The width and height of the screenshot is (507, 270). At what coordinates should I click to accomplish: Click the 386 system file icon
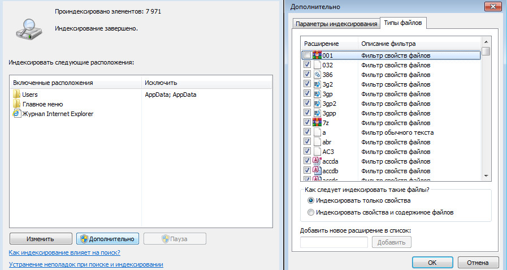tap(317, 74)
